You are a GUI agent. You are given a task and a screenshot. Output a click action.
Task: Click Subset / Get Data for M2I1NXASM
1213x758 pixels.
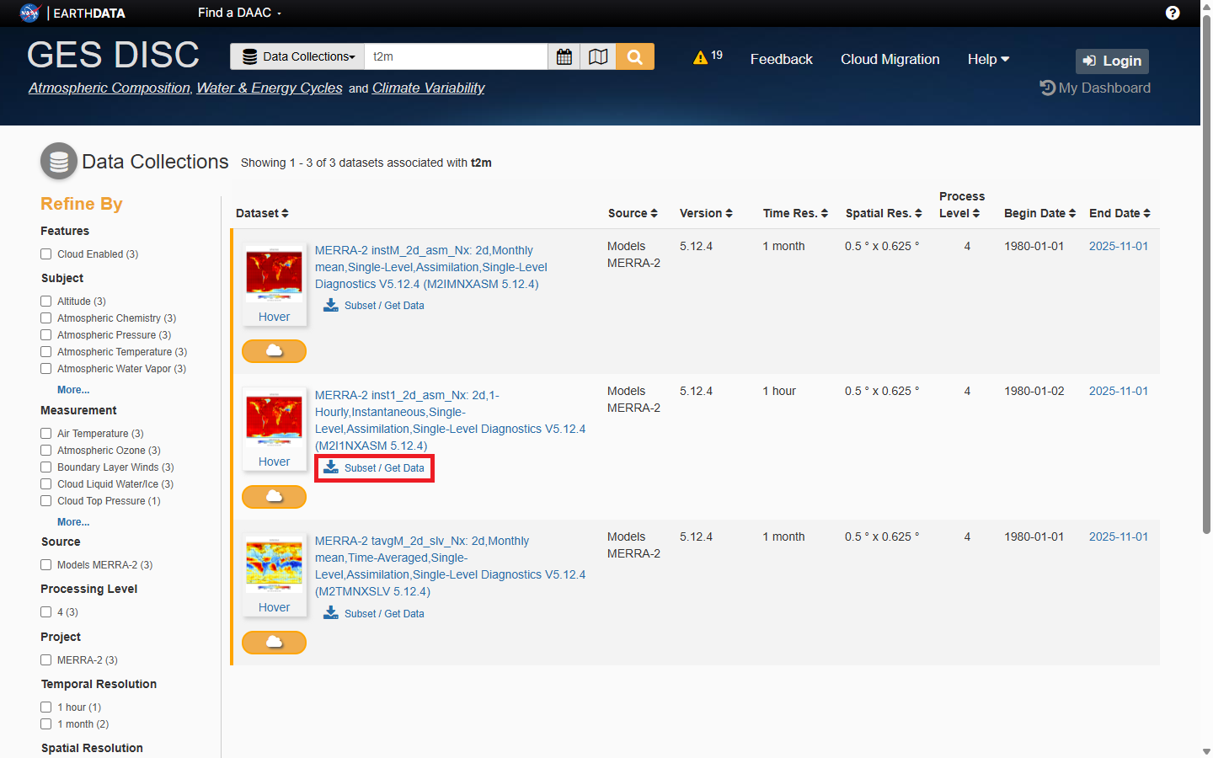coord(375,467)
